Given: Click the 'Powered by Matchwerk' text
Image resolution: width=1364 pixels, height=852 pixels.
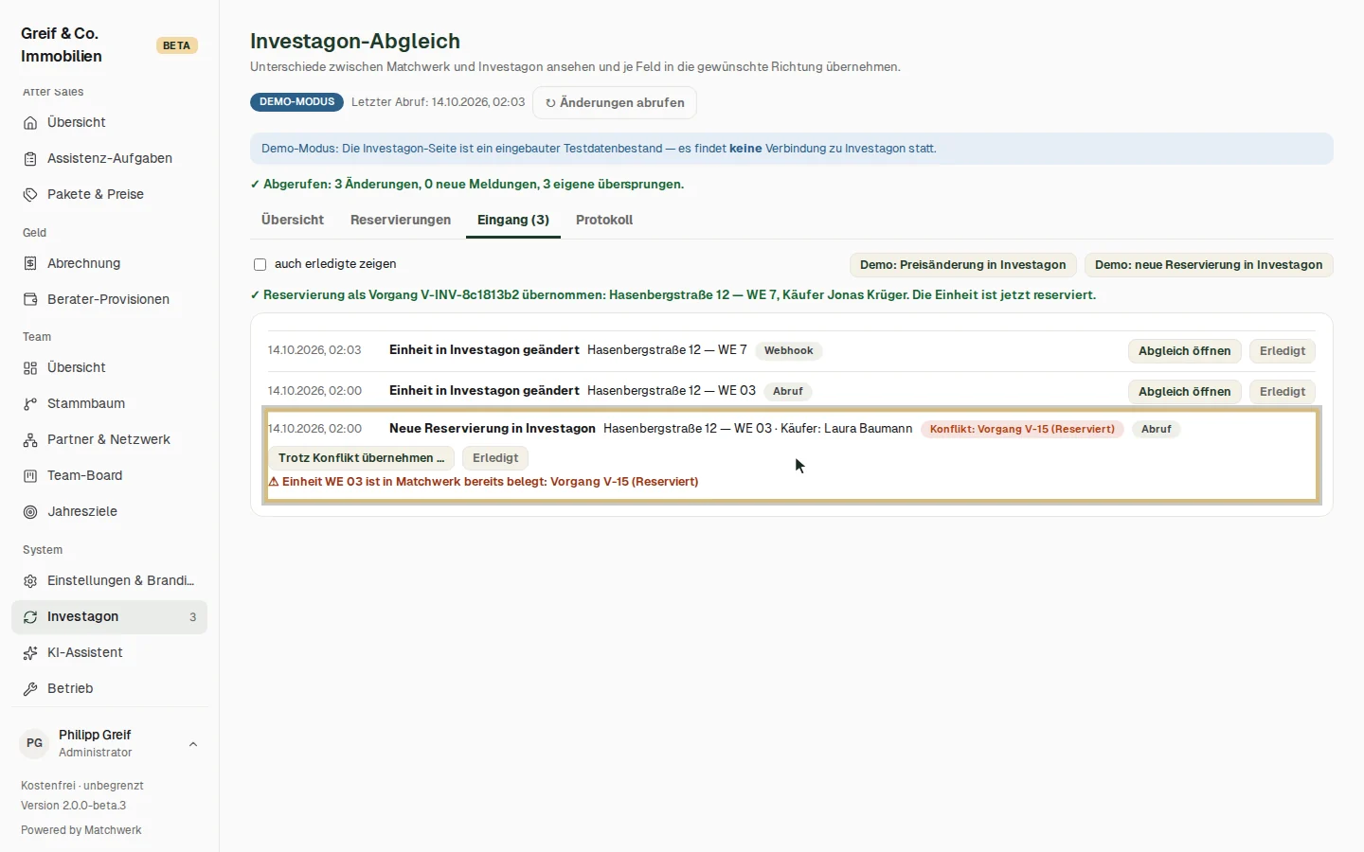Looking at the screenshot, I should coord(81,830).
